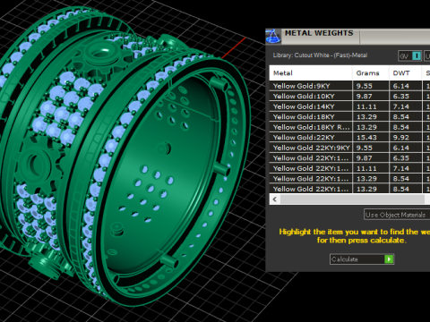Sort by the Metal column header
The width and height of the screenshot is (430, 322).
pos(311,73)
